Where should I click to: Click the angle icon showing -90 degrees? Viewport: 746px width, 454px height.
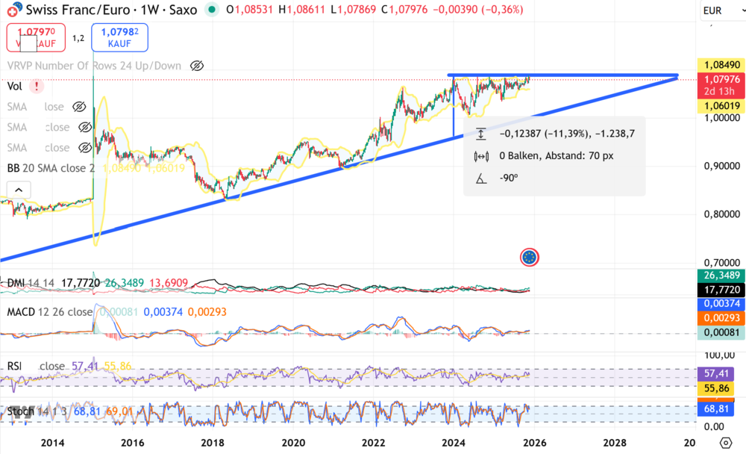[481, 178]
